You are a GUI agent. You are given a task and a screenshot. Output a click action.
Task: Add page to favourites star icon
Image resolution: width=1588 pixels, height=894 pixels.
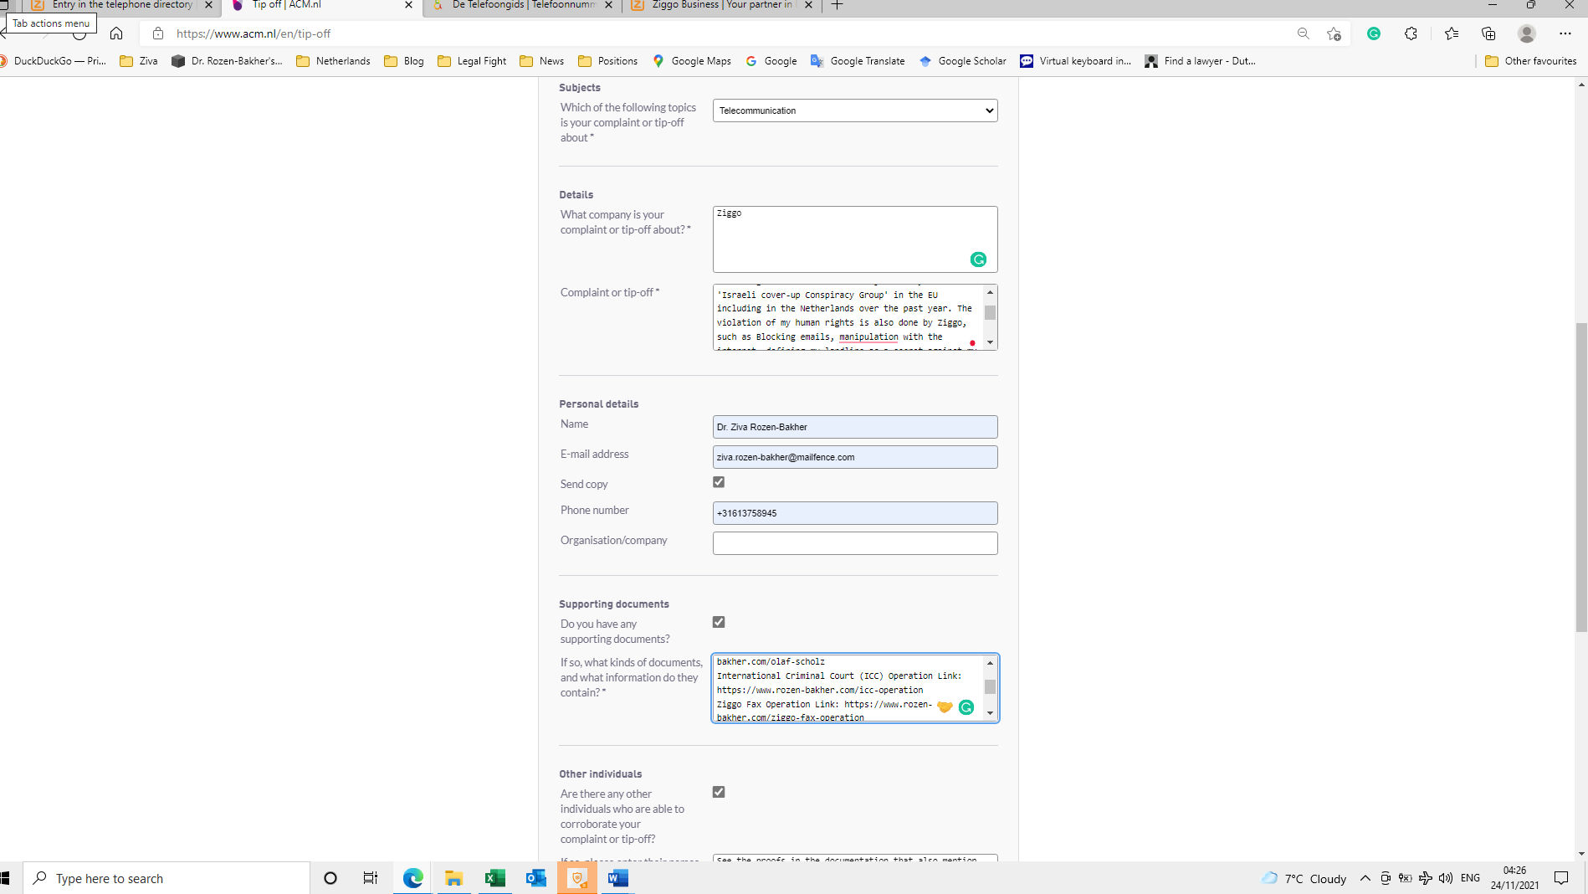(x=1334, y=33)
